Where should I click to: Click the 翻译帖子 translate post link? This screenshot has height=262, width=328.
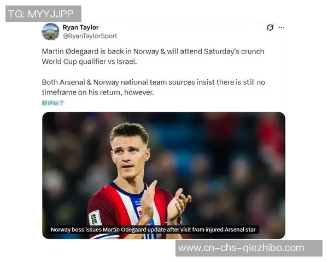[x=53, y=103]
